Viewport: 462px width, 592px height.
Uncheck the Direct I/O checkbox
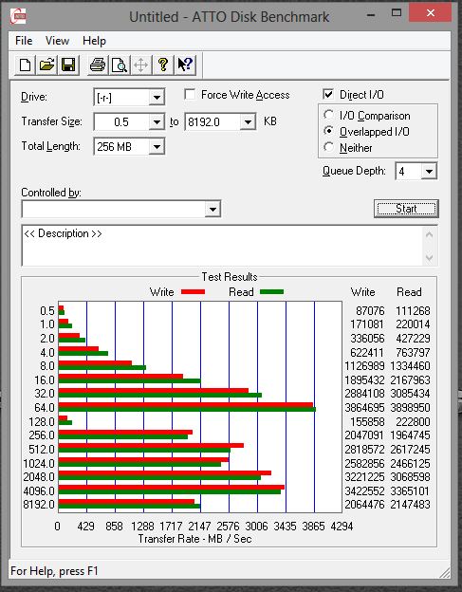(x=328, y=94)
